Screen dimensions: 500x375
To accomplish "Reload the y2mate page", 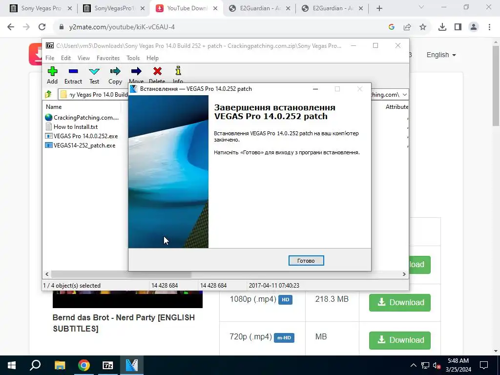I will click(x=42, y=27).
